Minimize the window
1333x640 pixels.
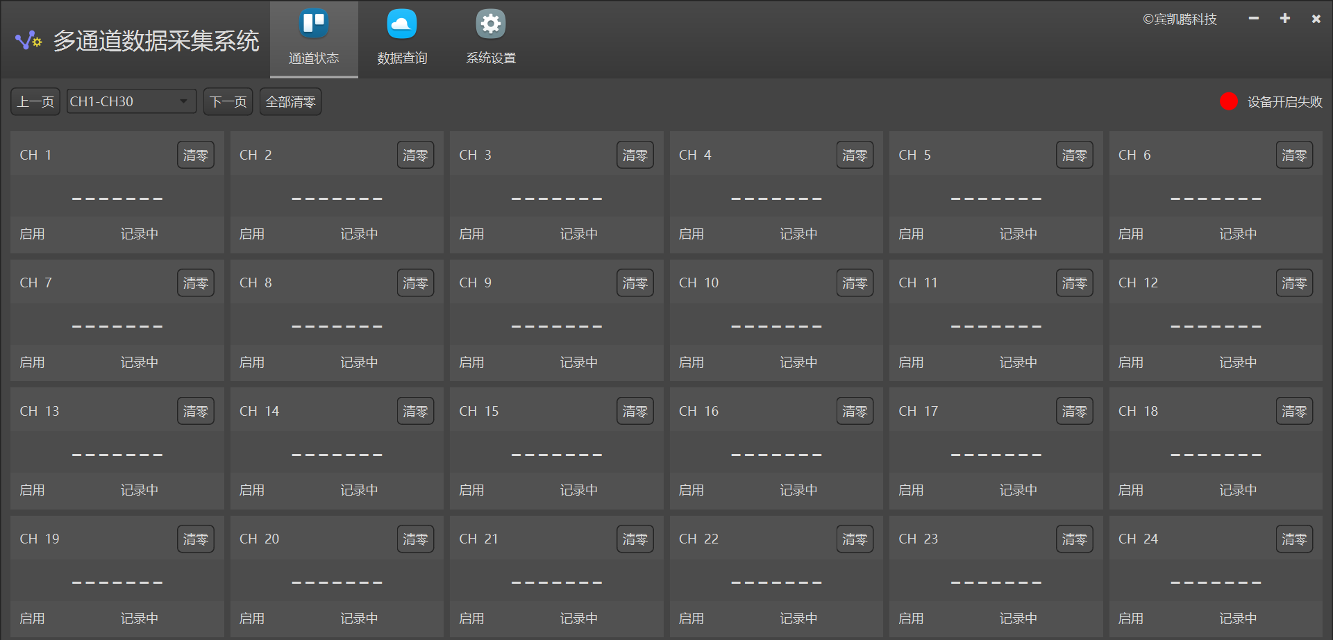pyautogui.click(x=1254, y=19)
